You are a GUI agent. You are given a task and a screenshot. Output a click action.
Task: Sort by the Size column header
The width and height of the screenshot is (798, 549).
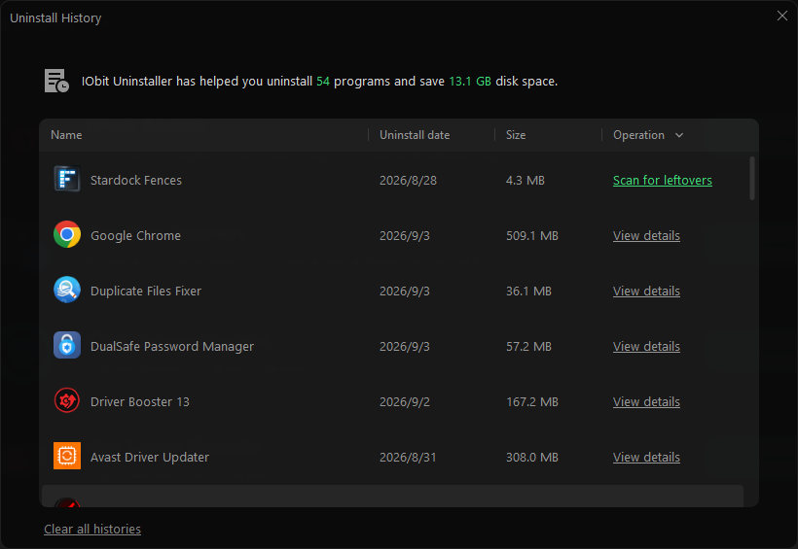click(516, 135)
